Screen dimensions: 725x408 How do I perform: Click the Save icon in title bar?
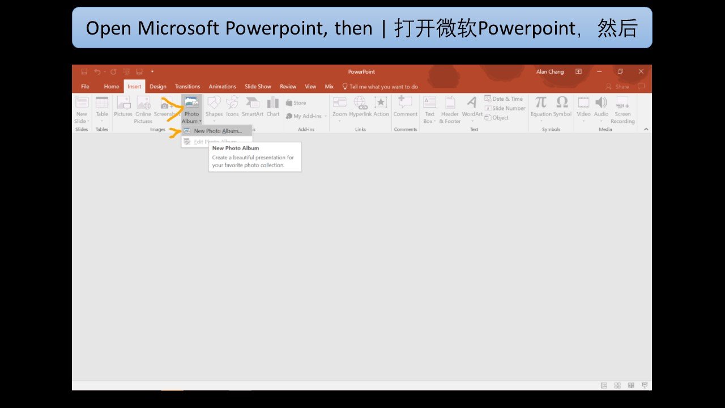tap(84, 72)
